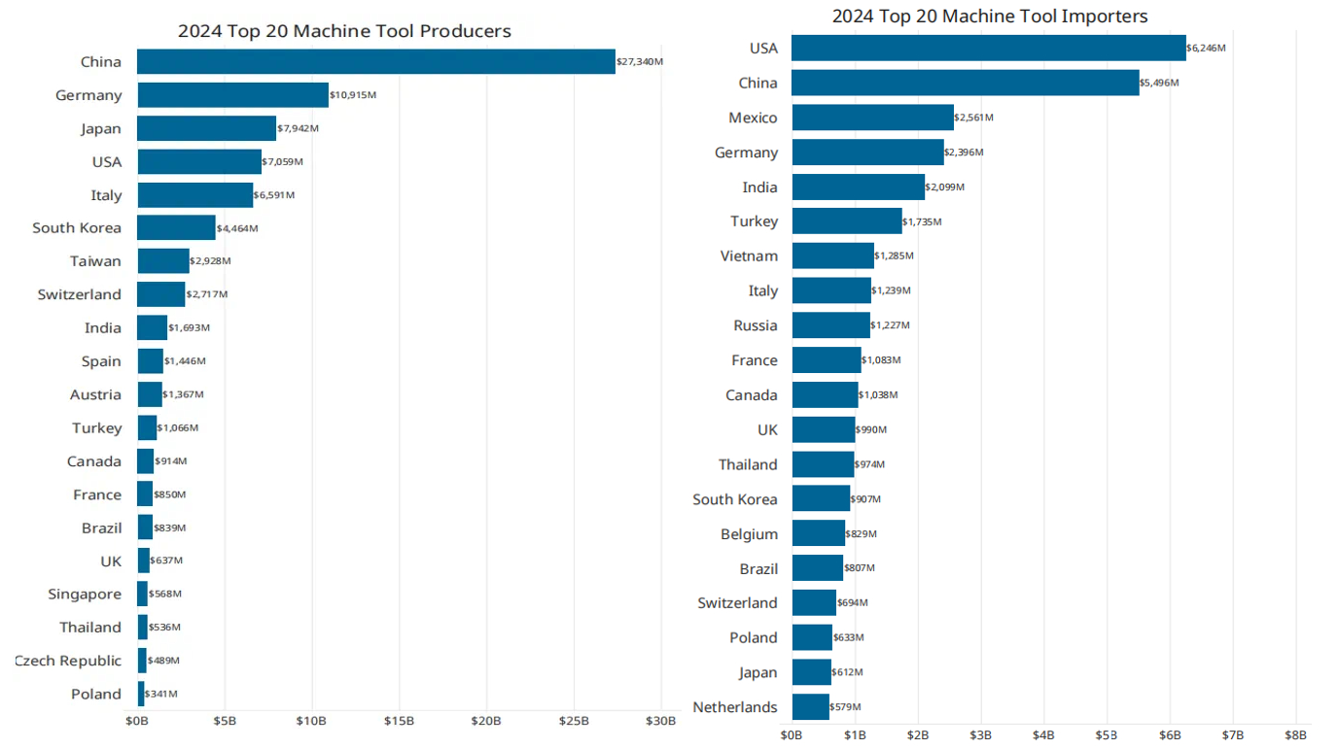The image size is (1339, 749).
Task: Select the Spain country label
Action: 101,361
